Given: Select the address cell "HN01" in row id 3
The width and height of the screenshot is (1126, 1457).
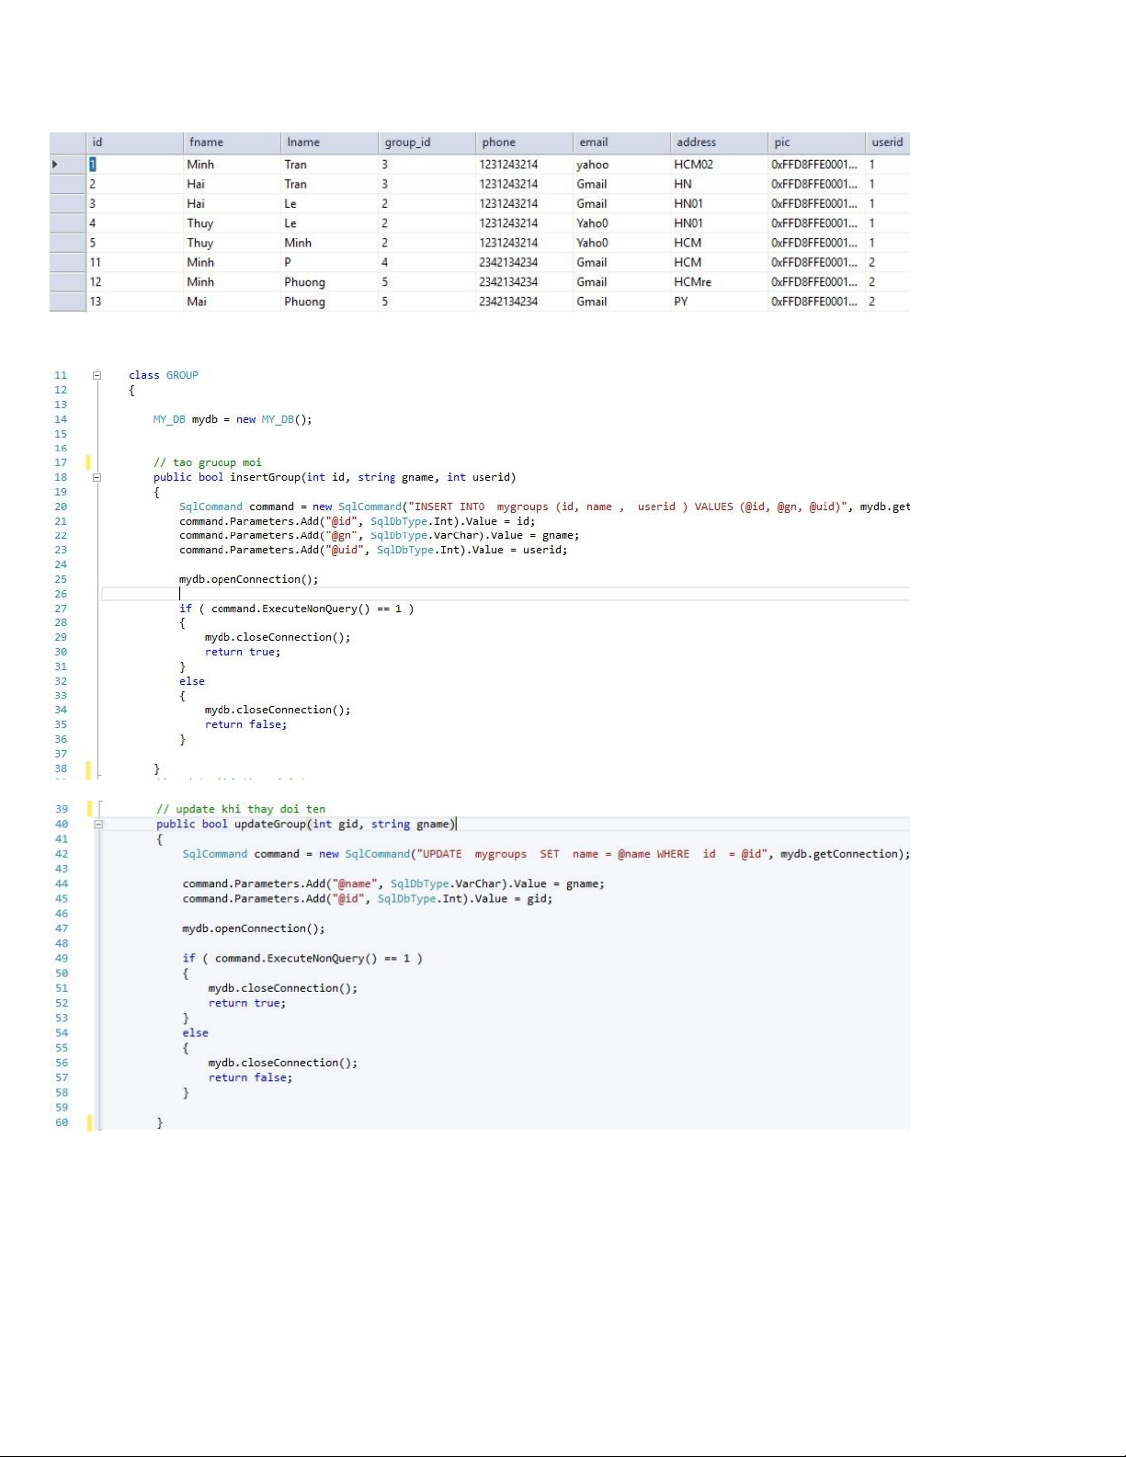Looking at the screenshot, I should tap(719, 204).
